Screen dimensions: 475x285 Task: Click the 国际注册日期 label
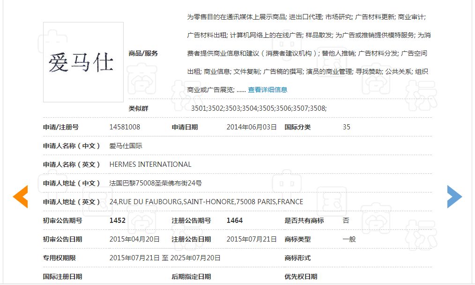[62, 277]
